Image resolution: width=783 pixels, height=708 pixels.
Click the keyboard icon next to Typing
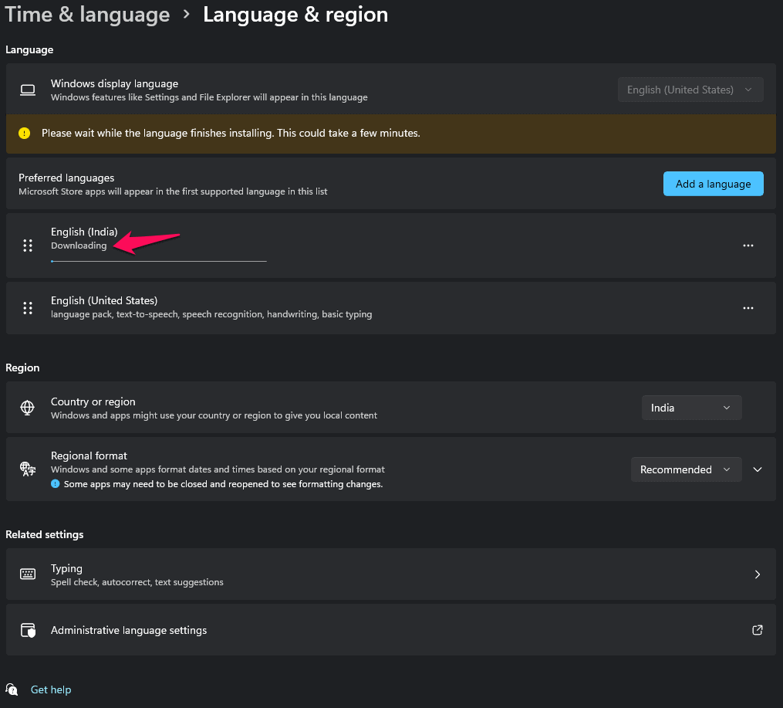point(28,574)
